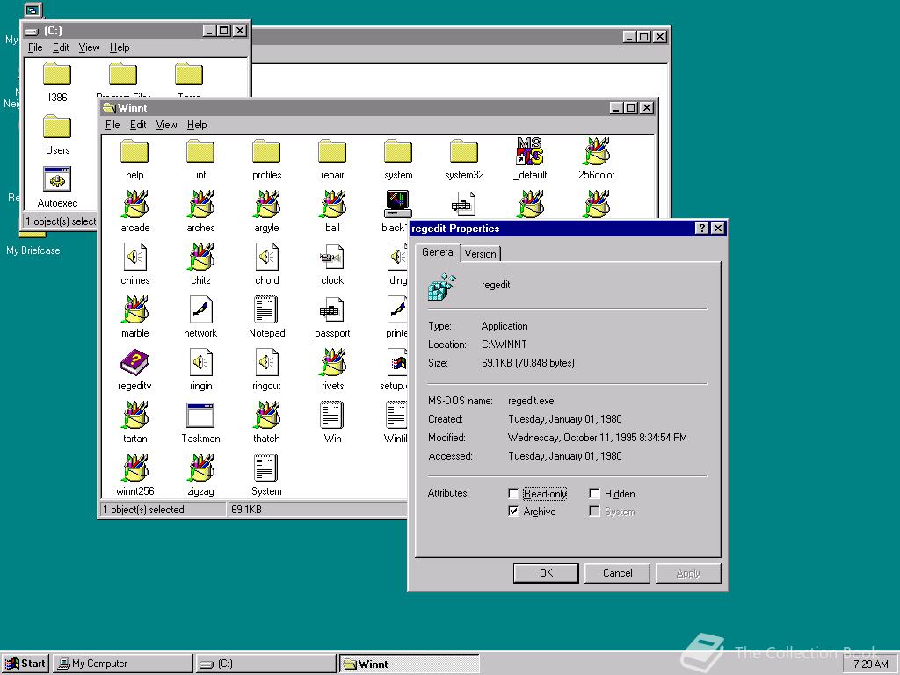Image resolution: width=900 pixels, height=675 pixels.
Task: Open Help menu in C: window
Action: (x=120, y=47)
